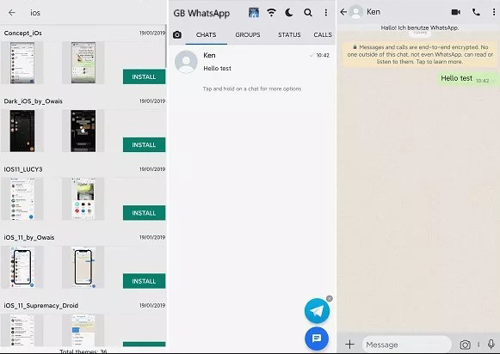This screenshot has height=354, width=500.
Task: Open first preview of Dark_iOS_by_Owais theme
Action: (22, 131)
